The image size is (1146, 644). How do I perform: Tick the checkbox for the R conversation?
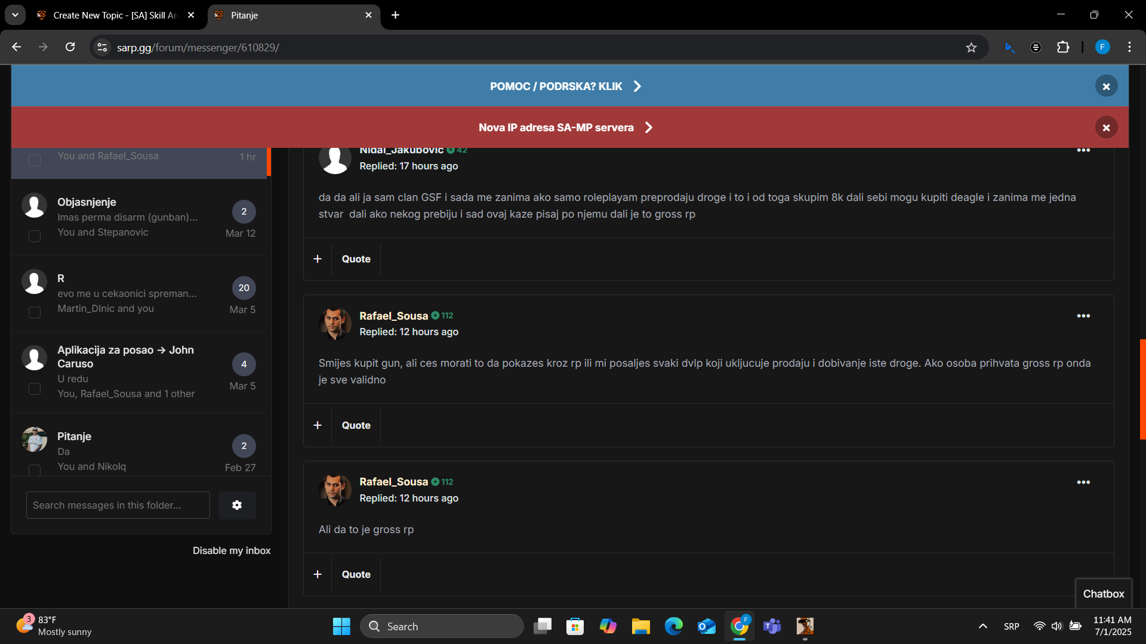tap(35, 312)
